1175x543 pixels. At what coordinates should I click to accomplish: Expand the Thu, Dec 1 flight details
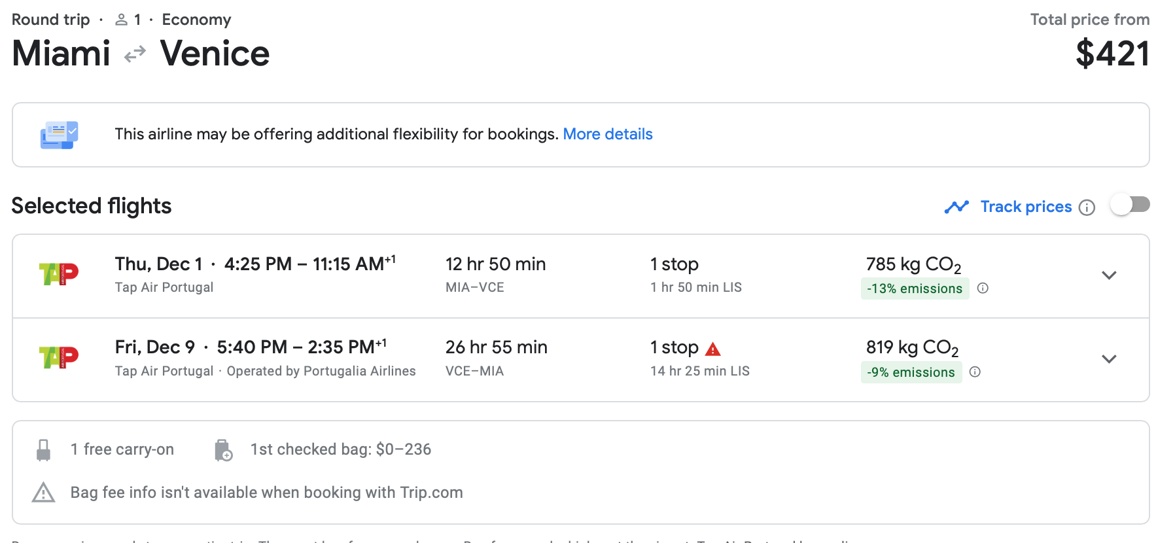(x=1109, y=275)
